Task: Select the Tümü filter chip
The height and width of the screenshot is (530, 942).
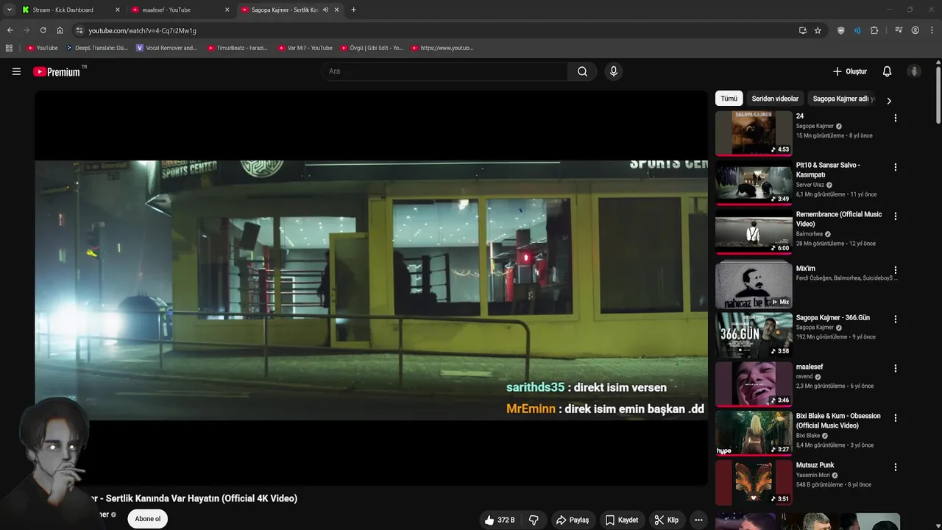Action: click(x=729, y=99)
